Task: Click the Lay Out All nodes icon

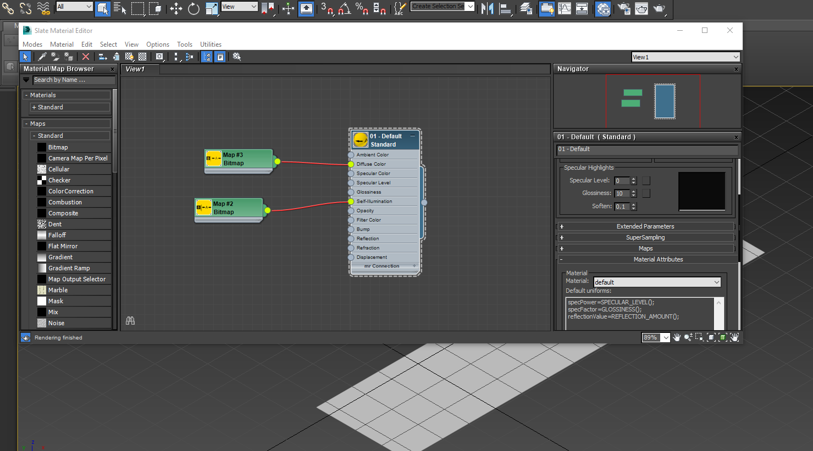Action: tap(176, 57)
